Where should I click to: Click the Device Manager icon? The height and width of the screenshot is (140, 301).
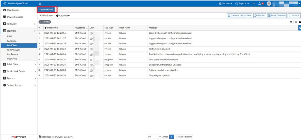pyautogui.click(x=5, y=17)
